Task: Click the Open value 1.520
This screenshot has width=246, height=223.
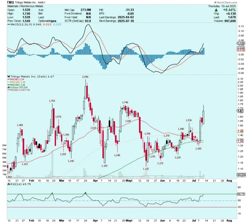Action: [26, 10]
